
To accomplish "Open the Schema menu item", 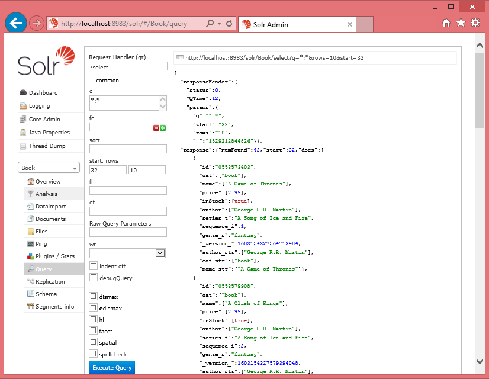I will [46, 294].
